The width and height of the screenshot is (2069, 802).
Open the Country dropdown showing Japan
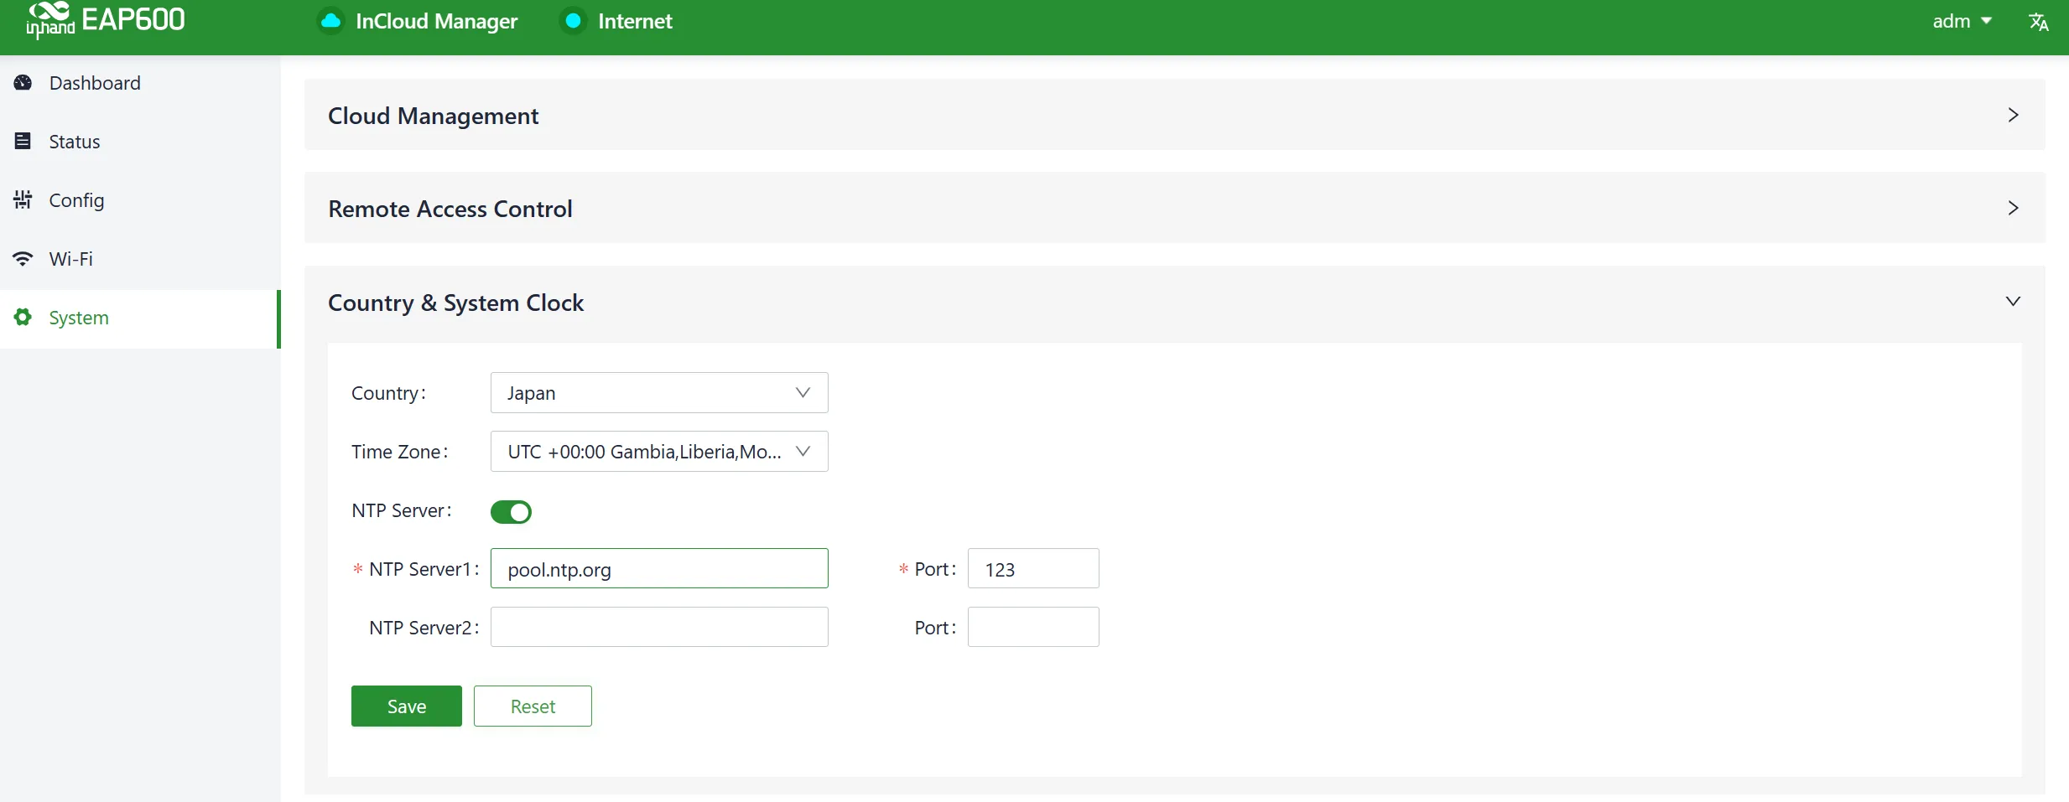pyautogui.click(x=659, y=393)
